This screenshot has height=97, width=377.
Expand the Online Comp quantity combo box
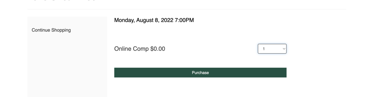(x=272, y=49)
